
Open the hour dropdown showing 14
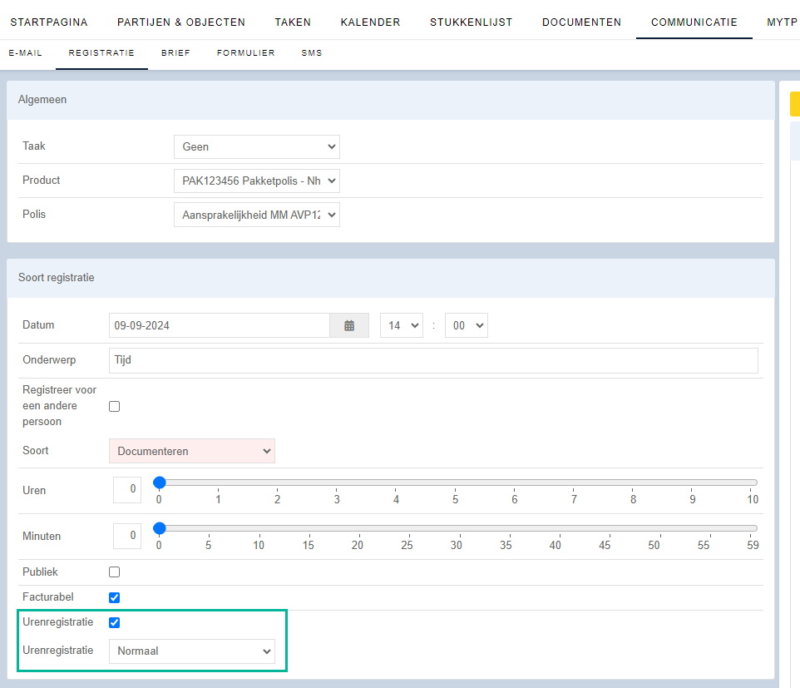tap(401, 325)
